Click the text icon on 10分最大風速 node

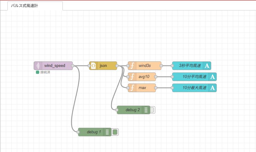coord(213,88)
